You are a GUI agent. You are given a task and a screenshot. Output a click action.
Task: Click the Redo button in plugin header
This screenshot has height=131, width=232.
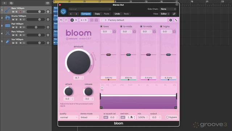[127, 14]
